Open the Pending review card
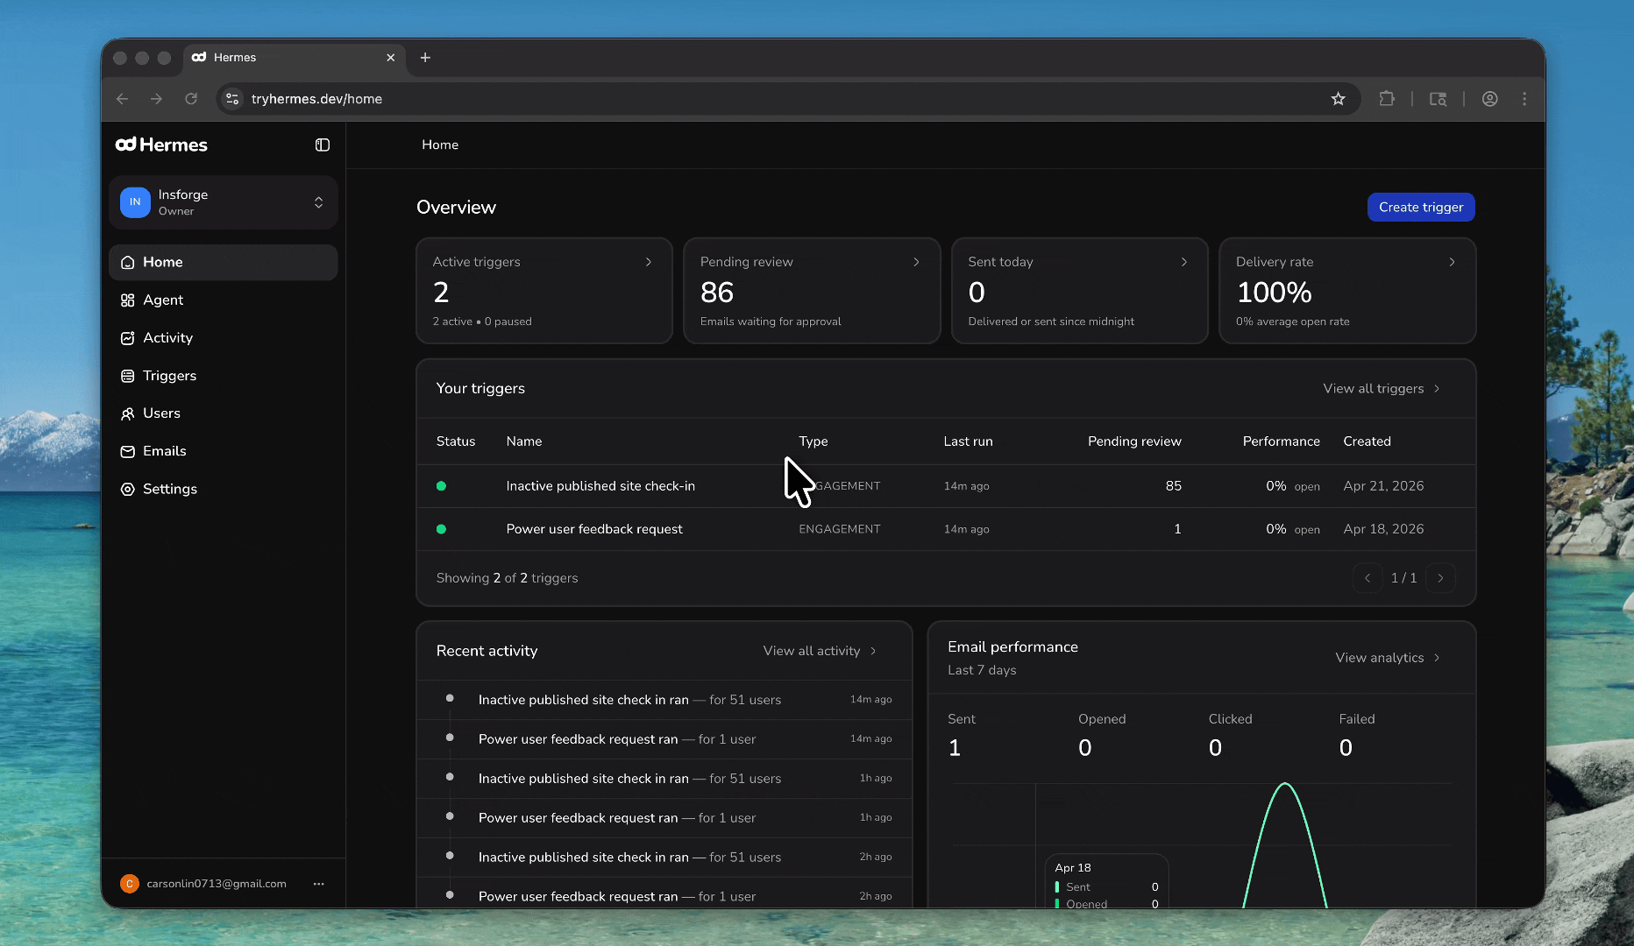 click(811, 291)
